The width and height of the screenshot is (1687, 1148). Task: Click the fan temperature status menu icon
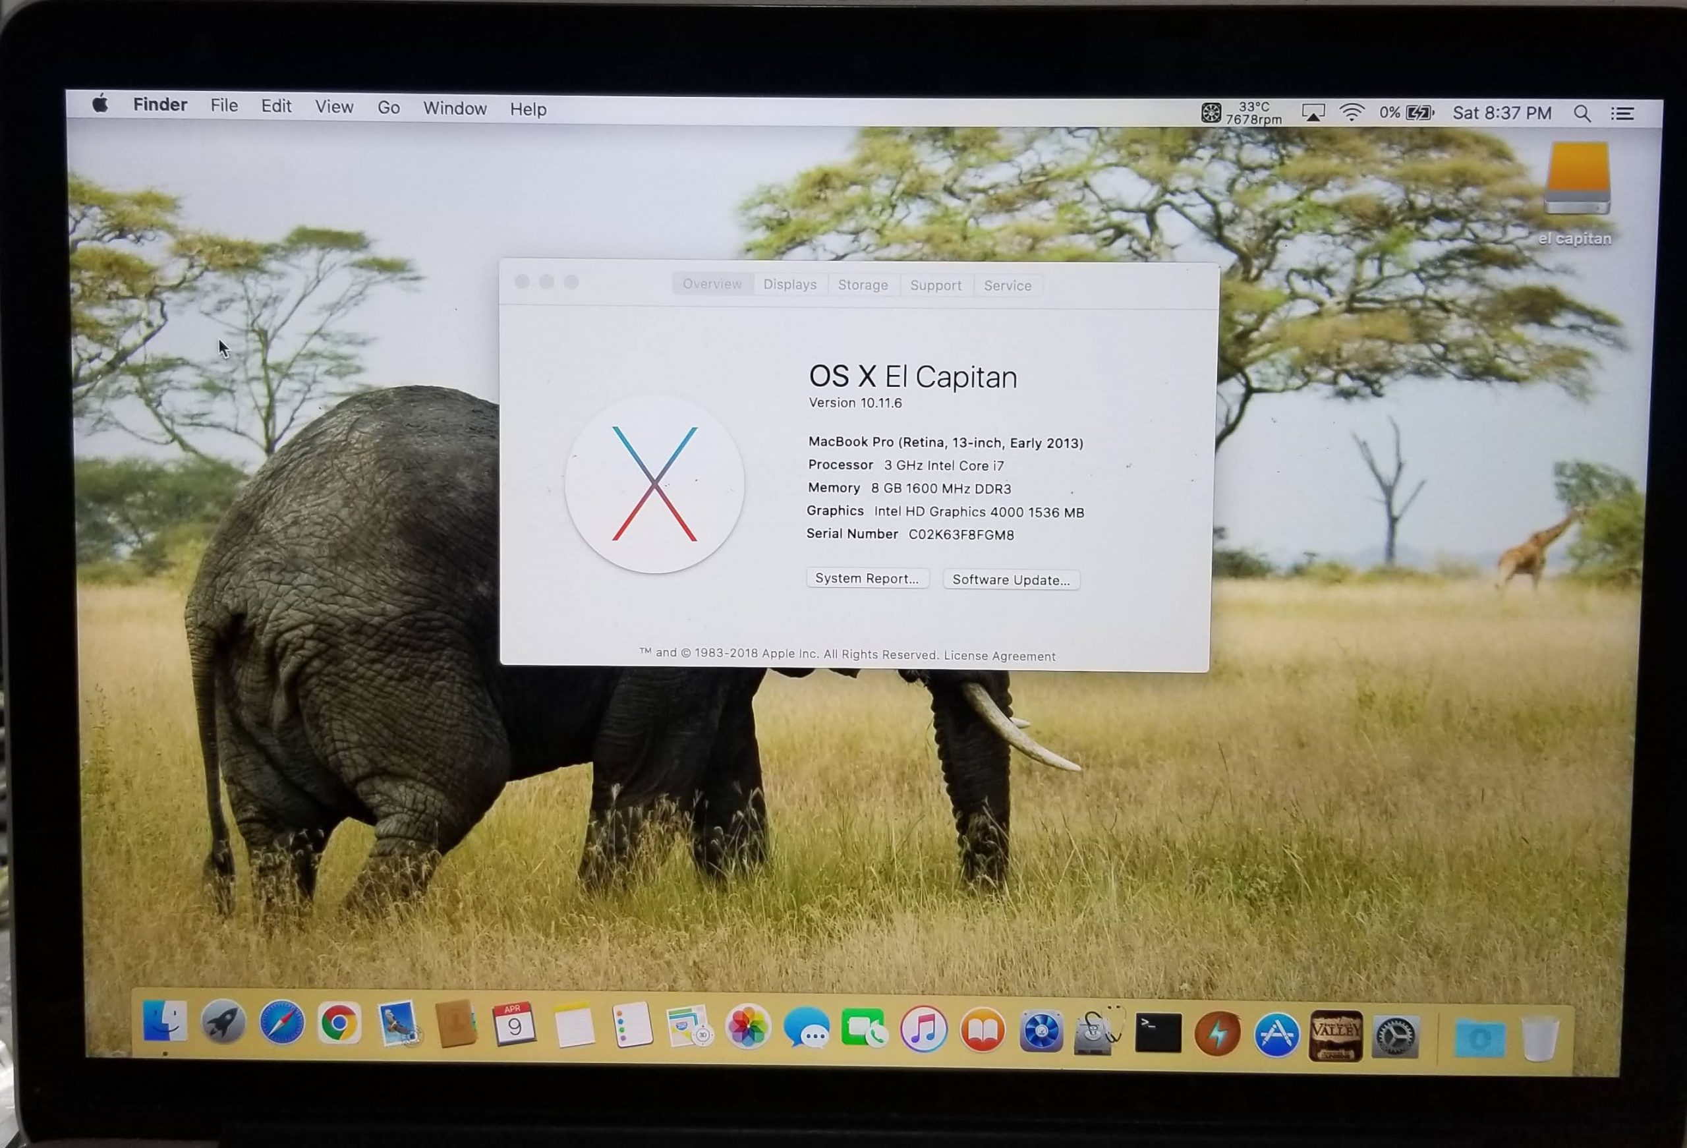(1242, 113)
